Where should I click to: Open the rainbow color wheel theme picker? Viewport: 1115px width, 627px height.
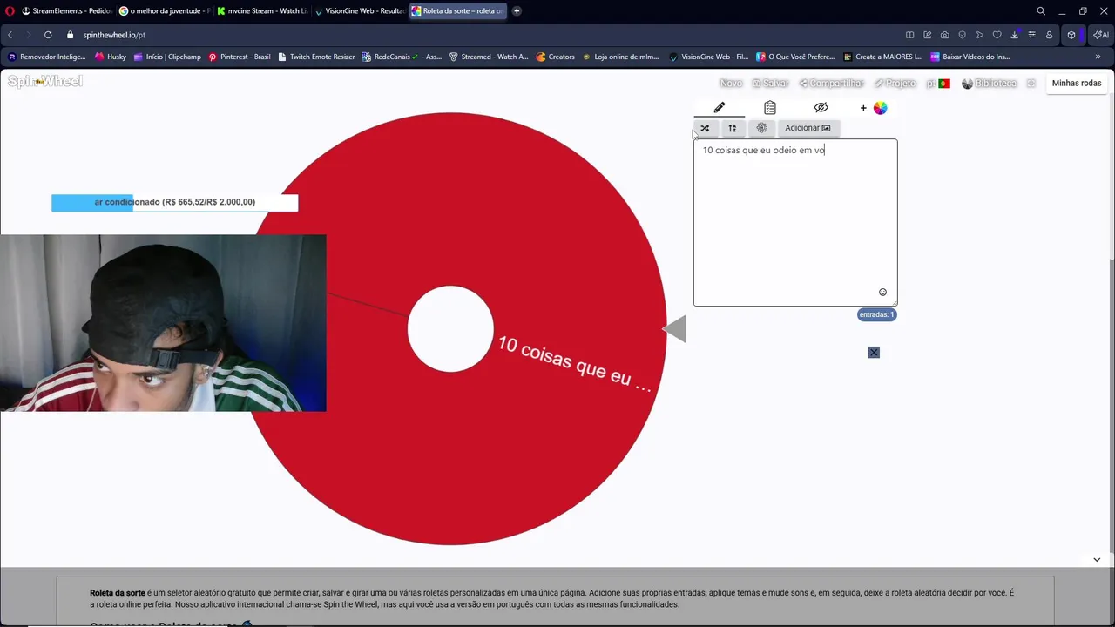pos(880,108)
